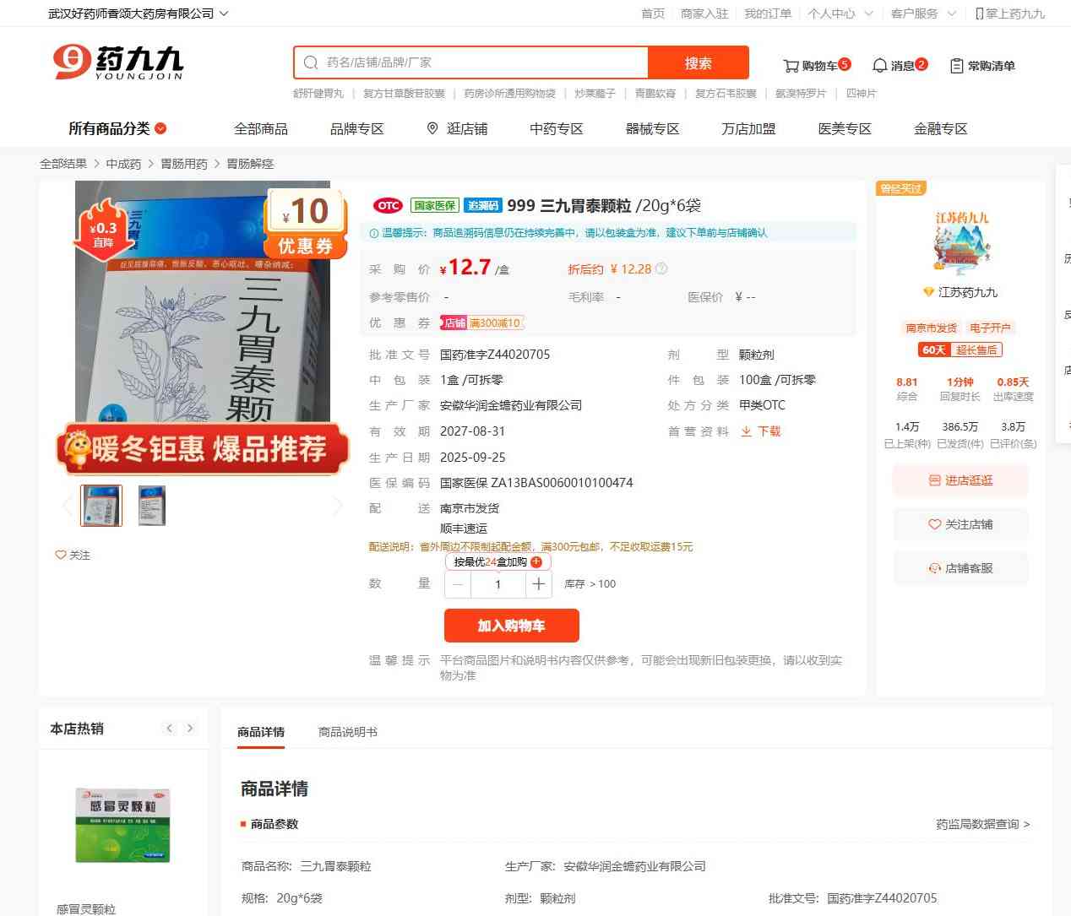1071x916 pixels.
Task: Toggle 关注店铺 to follow the store
Action: (960, 524)
